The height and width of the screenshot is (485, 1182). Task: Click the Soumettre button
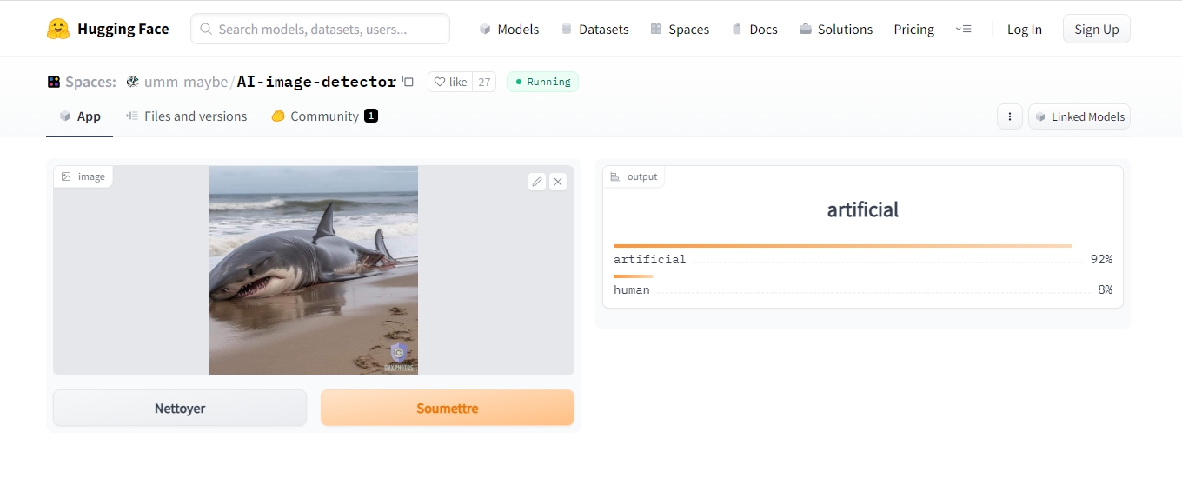point(448,409)
